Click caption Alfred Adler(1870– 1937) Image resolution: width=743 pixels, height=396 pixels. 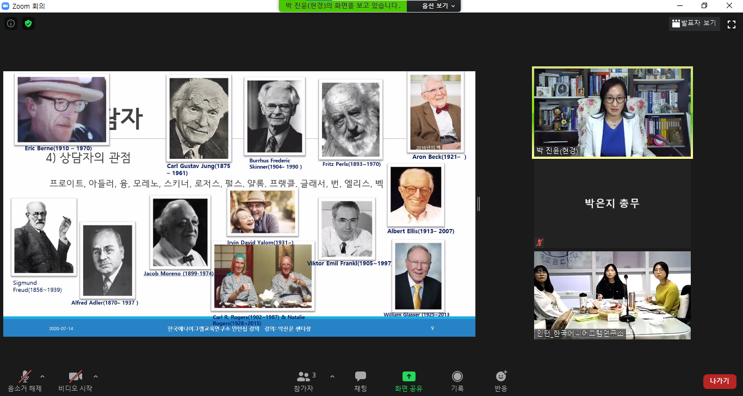coord(104,302)
